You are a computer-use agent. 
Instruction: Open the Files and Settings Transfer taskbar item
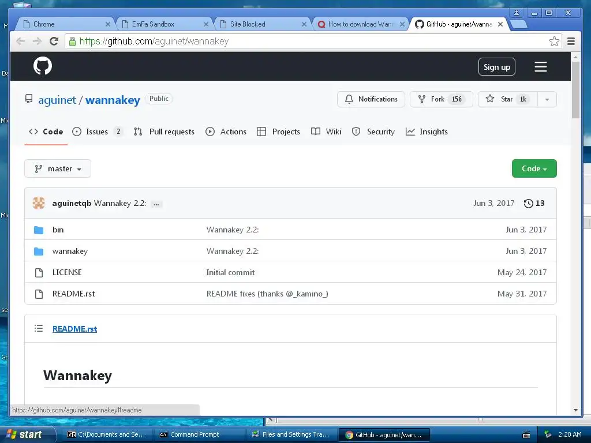pyautogui.click(x=291, y=434)
